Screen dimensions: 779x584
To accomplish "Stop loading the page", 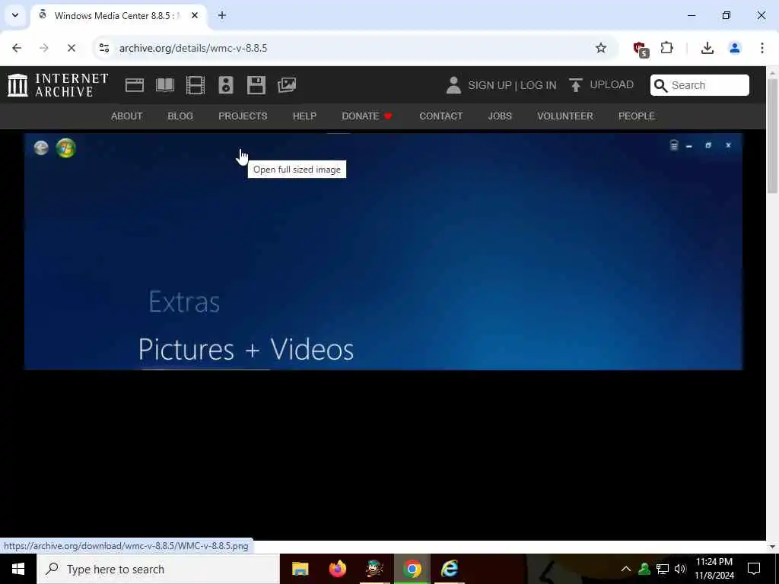I will (x=71, y=48).
